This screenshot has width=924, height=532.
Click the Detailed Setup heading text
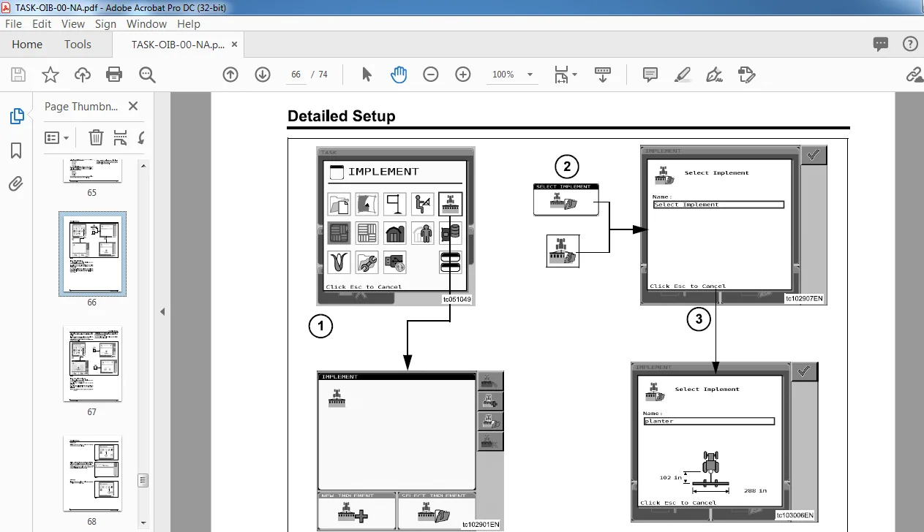click(x=341, y=116)
